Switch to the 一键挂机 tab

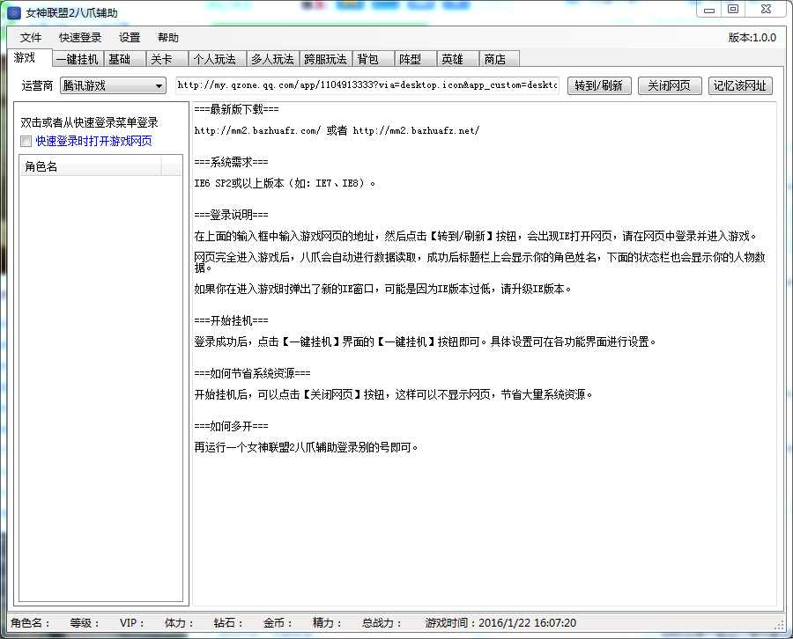(x=77, y=60)
